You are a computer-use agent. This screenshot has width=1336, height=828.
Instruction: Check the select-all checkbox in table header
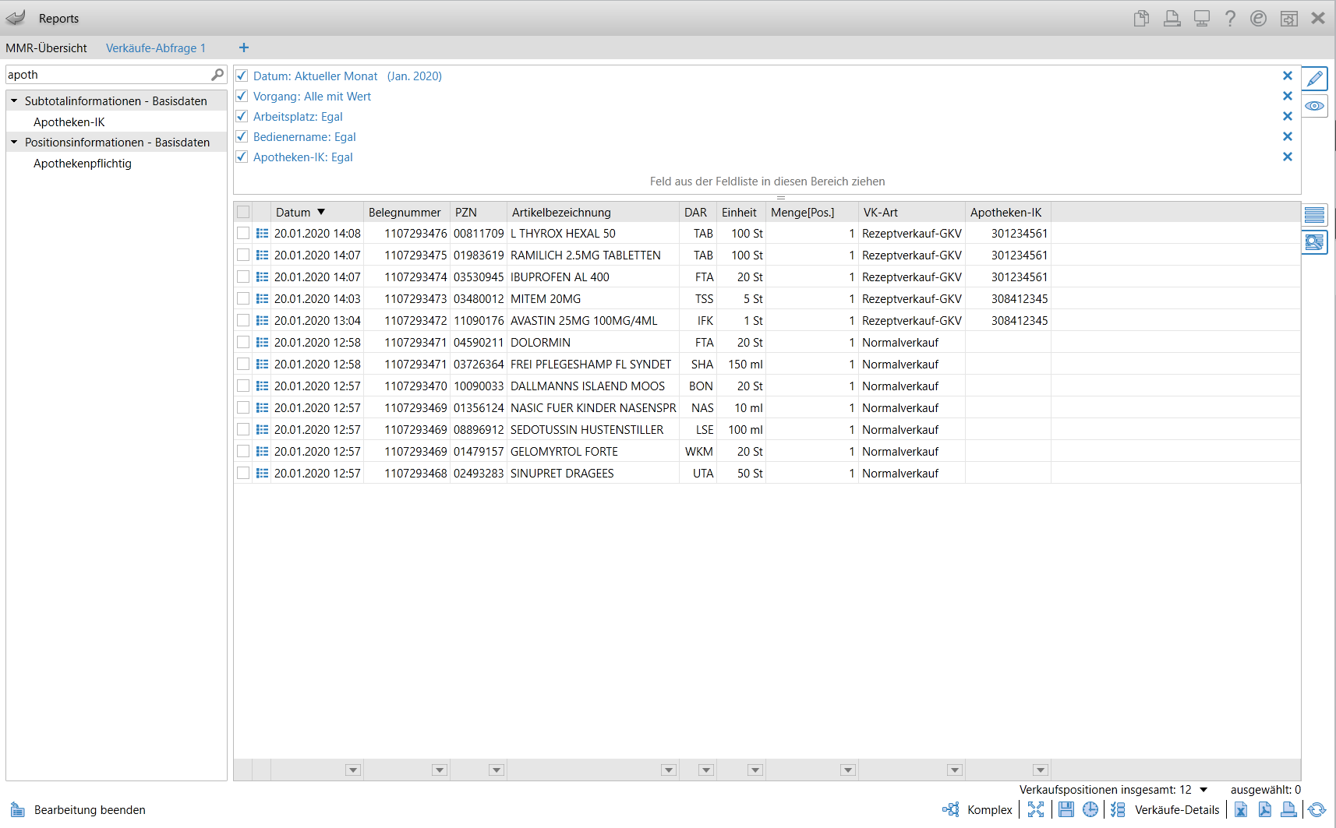click(x=243, y=212)
